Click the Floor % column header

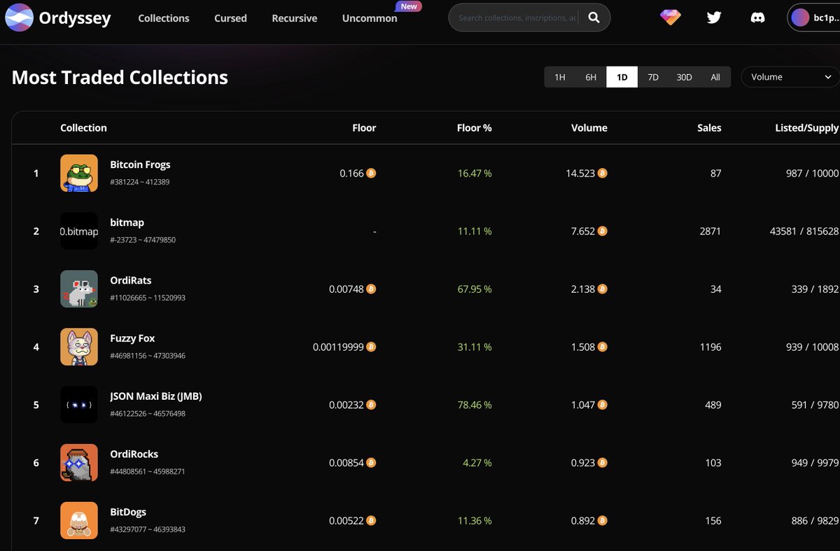474,128
